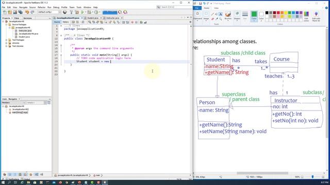Collapse Source Packages node

6,25
